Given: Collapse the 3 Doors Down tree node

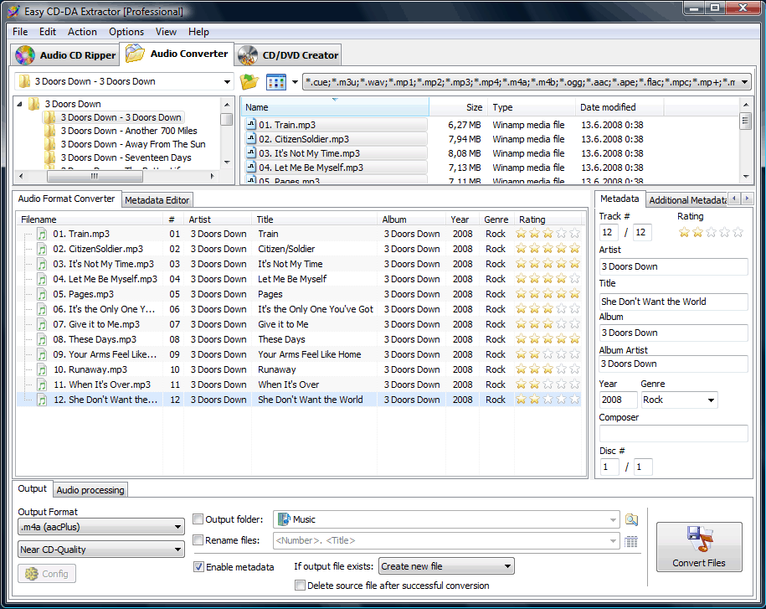Looking at the screenshot, I should 19,104.
